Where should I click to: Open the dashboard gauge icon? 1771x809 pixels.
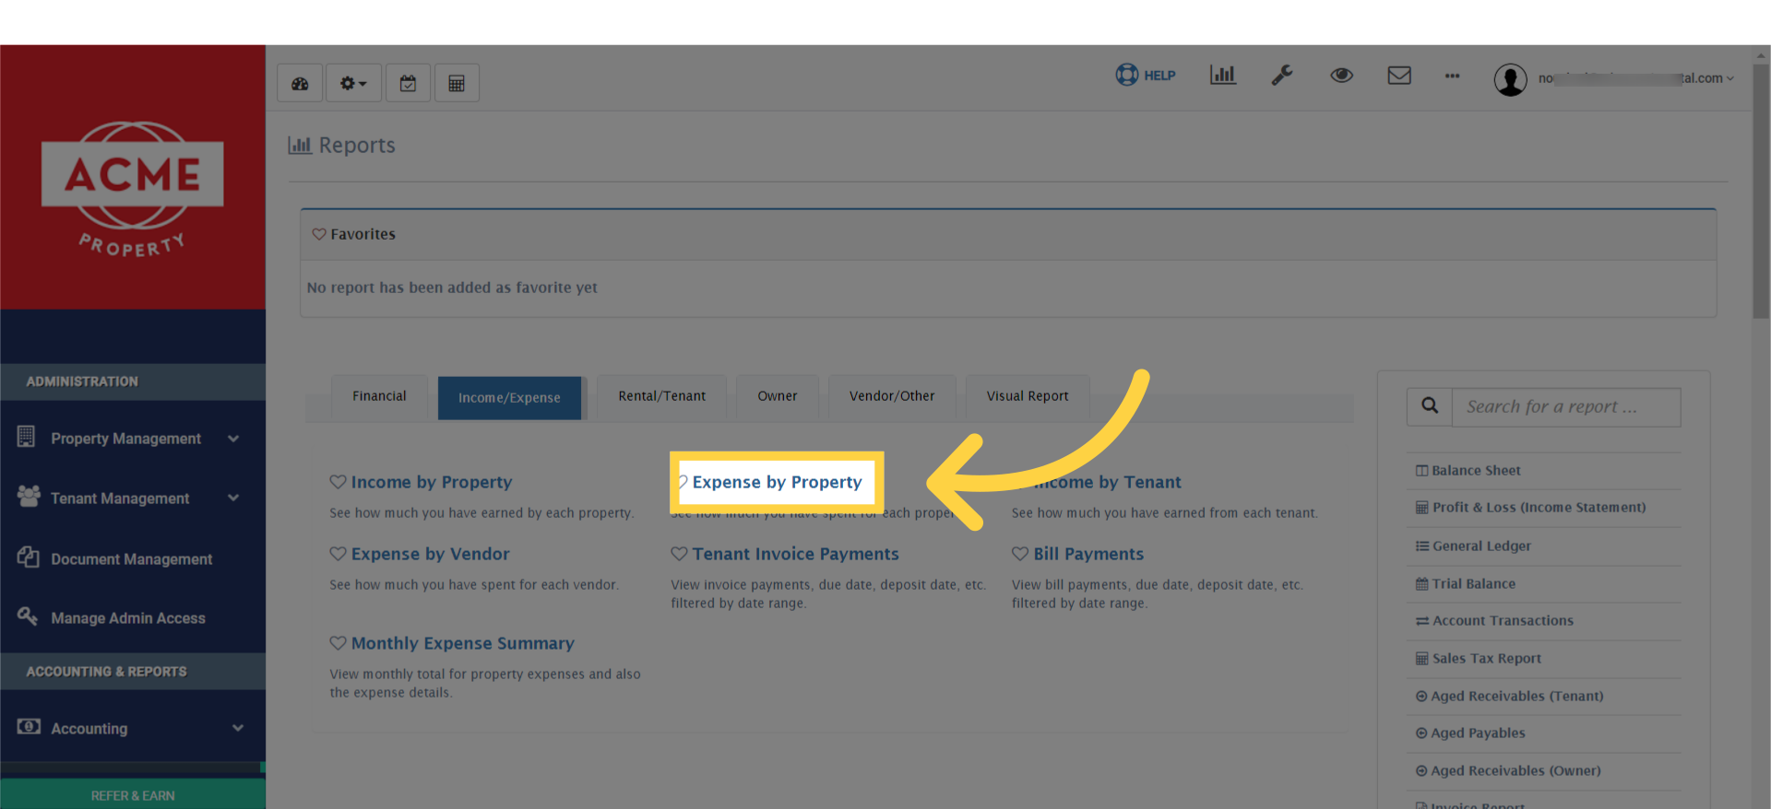tap(300, 83)
